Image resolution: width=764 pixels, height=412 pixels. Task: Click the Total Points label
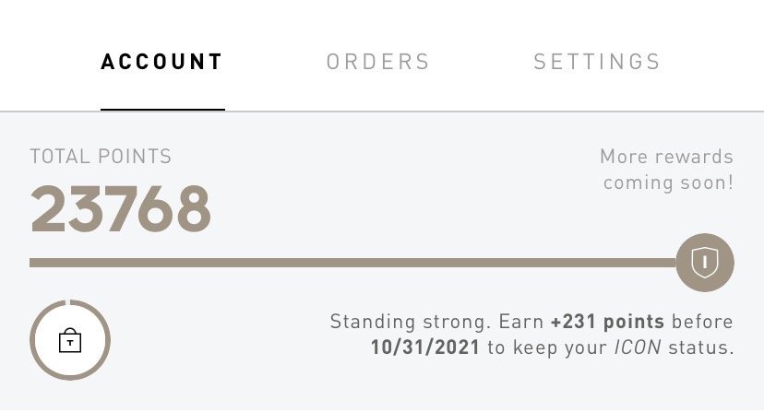tap(101, 157)
